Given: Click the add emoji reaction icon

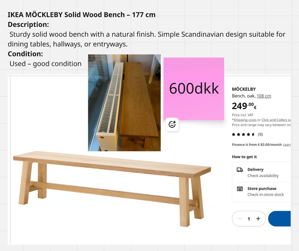Looking at the screenshot, I should [172, 125].
